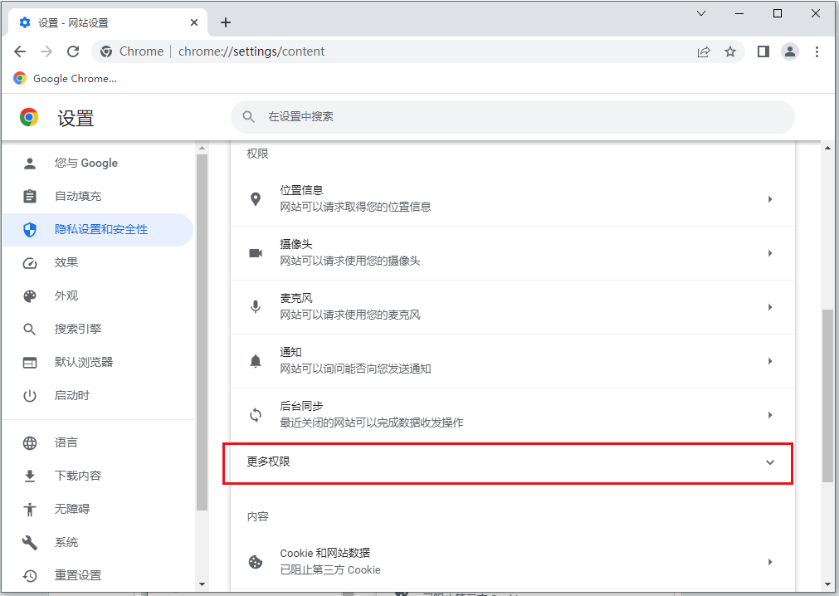Open 效果 settings section
This screenshot has width=839, height=596.
[97, 262]
